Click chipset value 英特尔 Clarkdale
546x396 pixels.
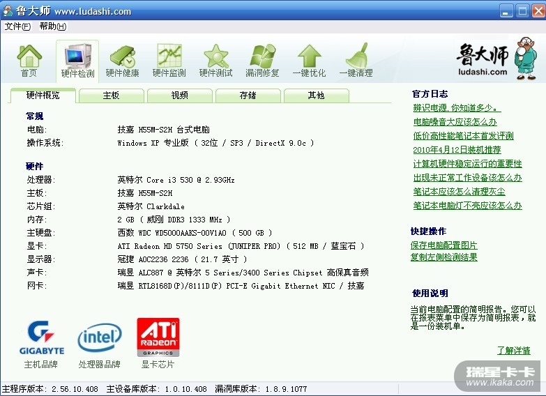click(151, 206)
